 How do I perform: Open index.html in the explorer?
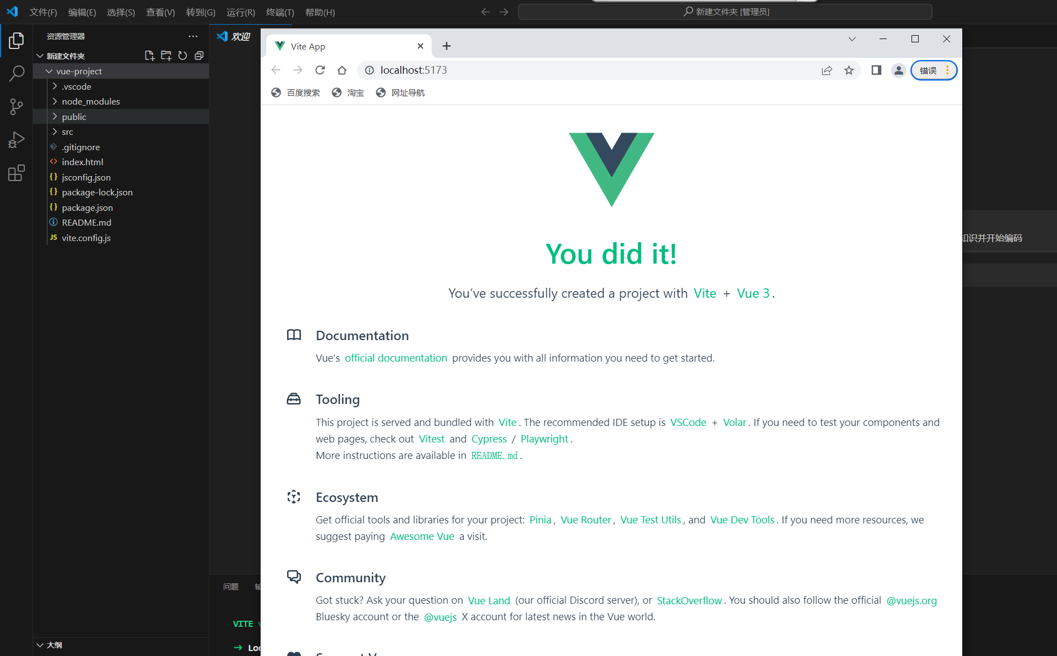point(121,162)
